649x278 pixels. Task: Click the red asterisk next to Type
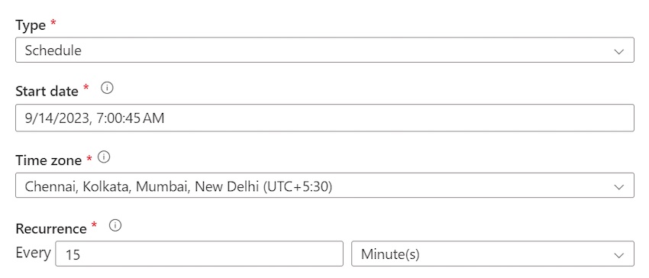coord(53,23)
